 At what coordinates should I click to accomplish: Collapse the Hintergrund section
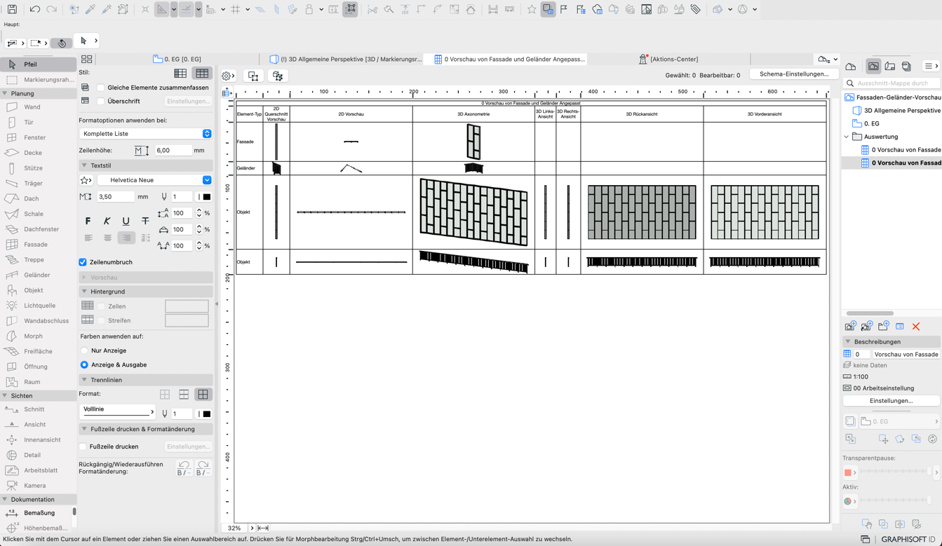[x=84, y=292]
